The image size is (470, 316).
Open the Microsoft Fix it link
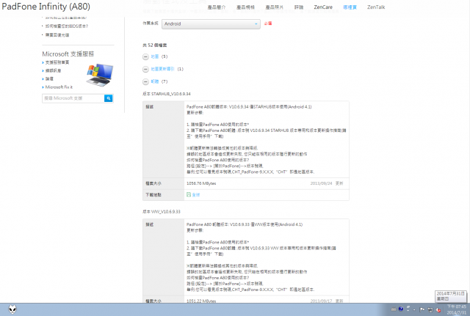[59, 87]
